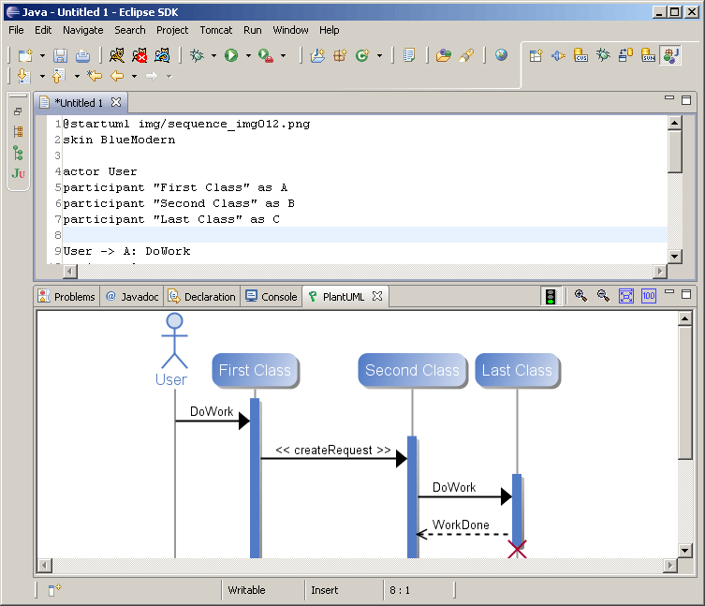Select the active Java perspective icon
Screen dimensions: 705x606
670,55
